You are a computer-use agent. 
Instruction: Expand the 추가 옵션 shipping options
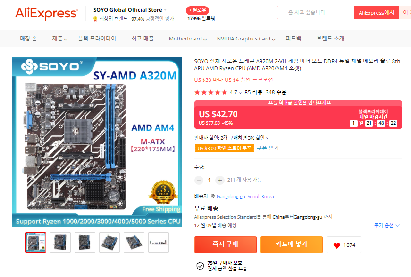[x=387, y=225]
